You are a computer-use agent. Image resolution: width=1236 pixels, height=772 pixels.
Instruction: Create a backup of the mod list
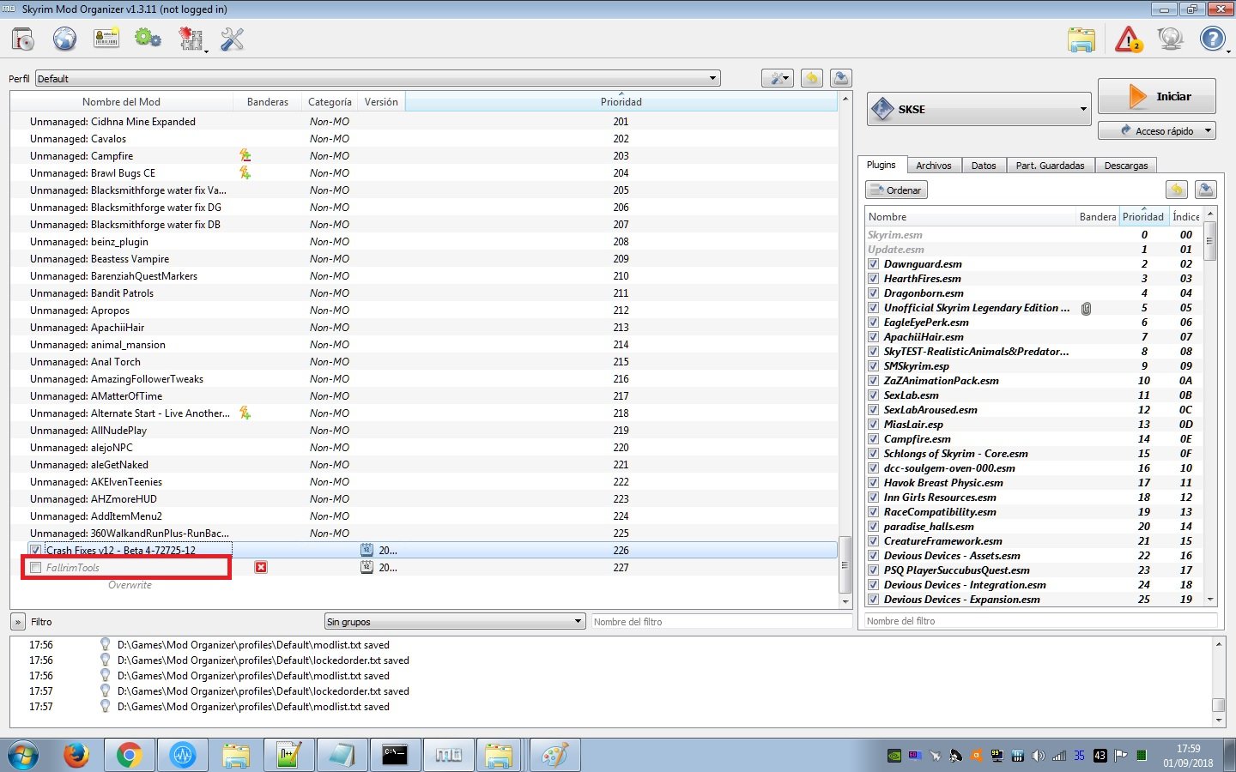pyautogui.click(x=841, y=78)
